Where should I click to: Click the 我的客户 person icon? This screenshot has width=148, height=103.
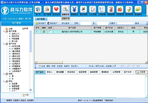pos(48,23)
